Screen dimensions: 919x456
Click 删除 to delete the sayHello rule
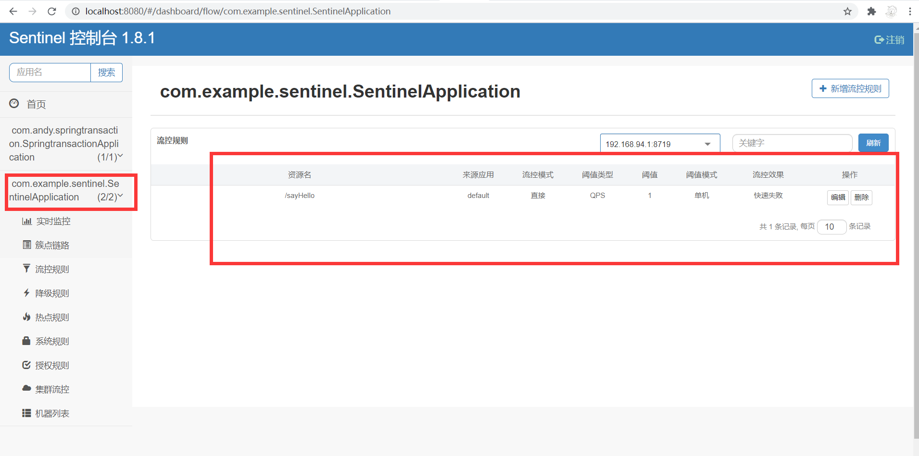[861, 197]
